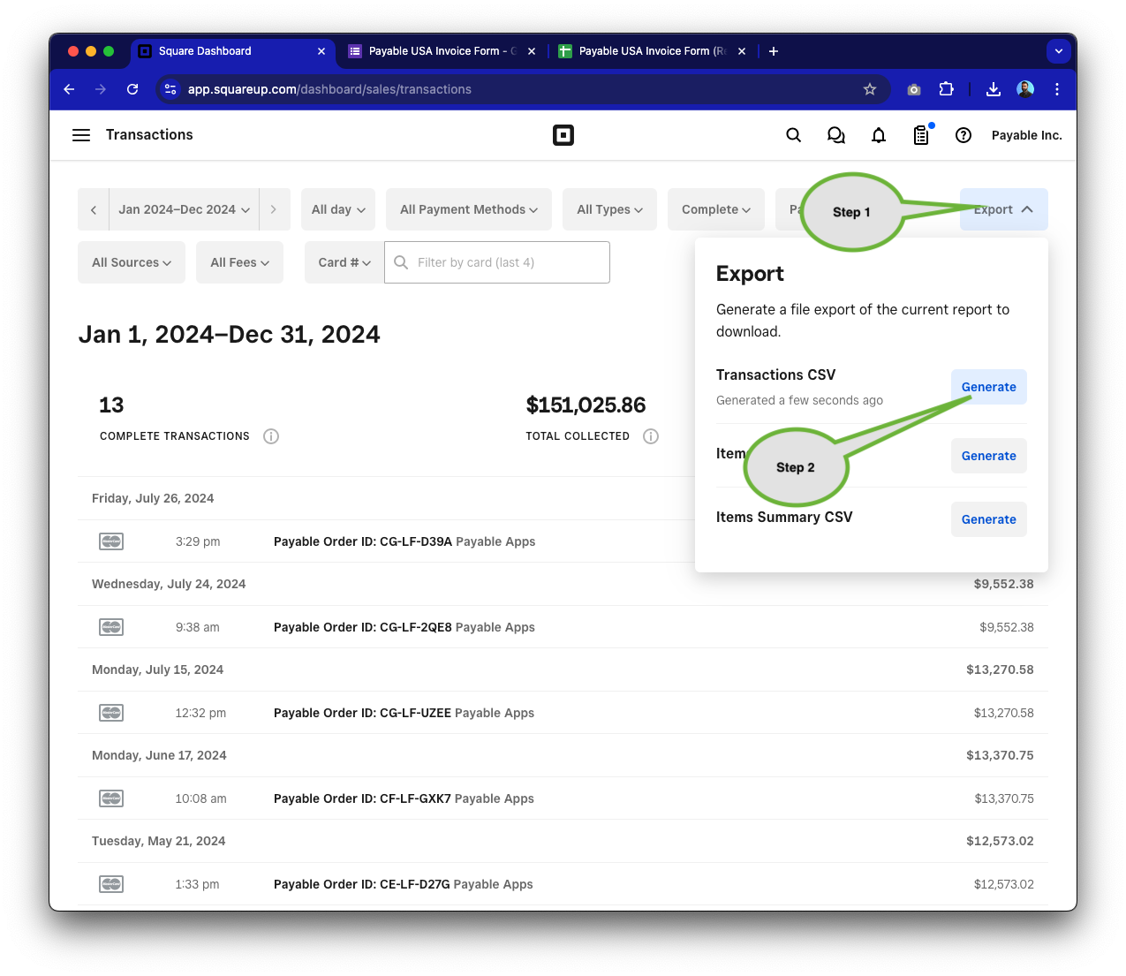Generate the Transactions CSV export
Viewport: 1126px width, 976px height.
pyautogui.click(x=988, y=386)
